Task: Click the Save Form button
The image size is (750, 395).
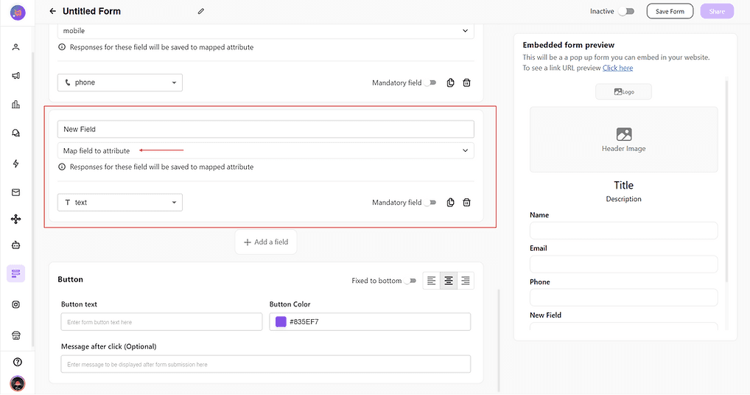Action: (670, 12)
